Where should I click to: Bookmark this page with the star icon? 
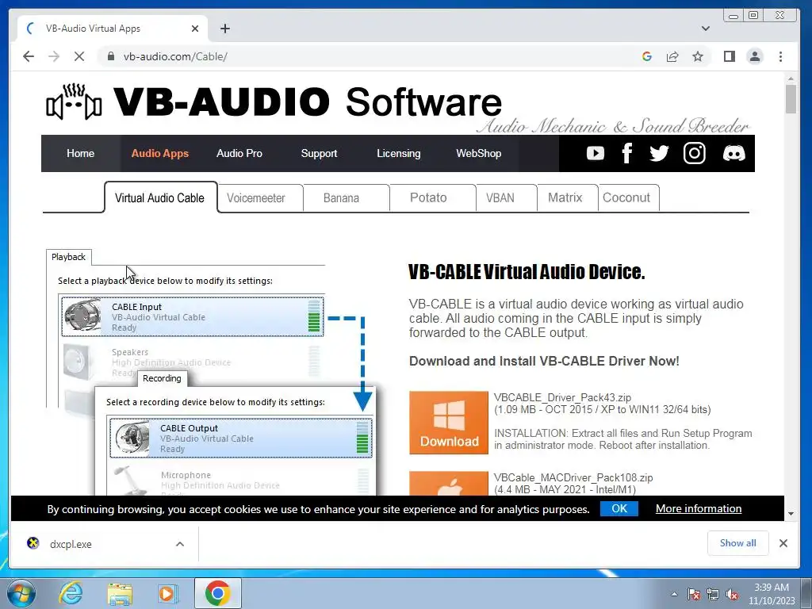[698, 56]
